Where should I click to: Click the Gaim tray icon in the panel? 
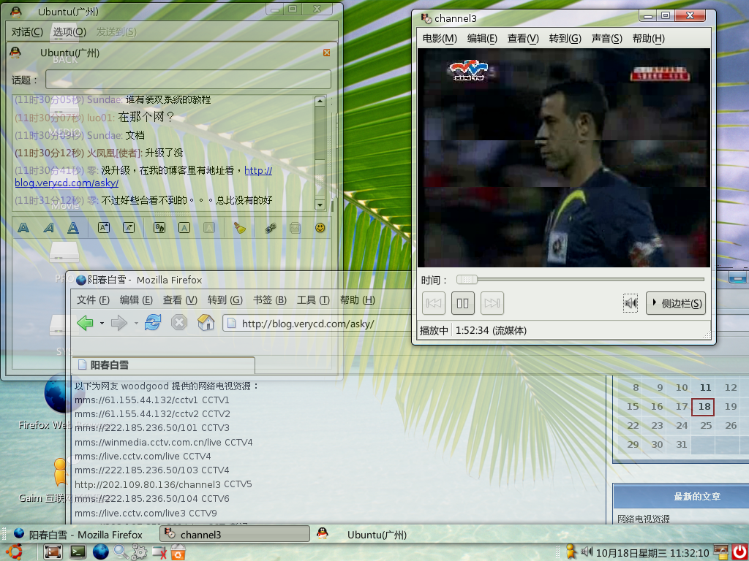pos(570,552)
